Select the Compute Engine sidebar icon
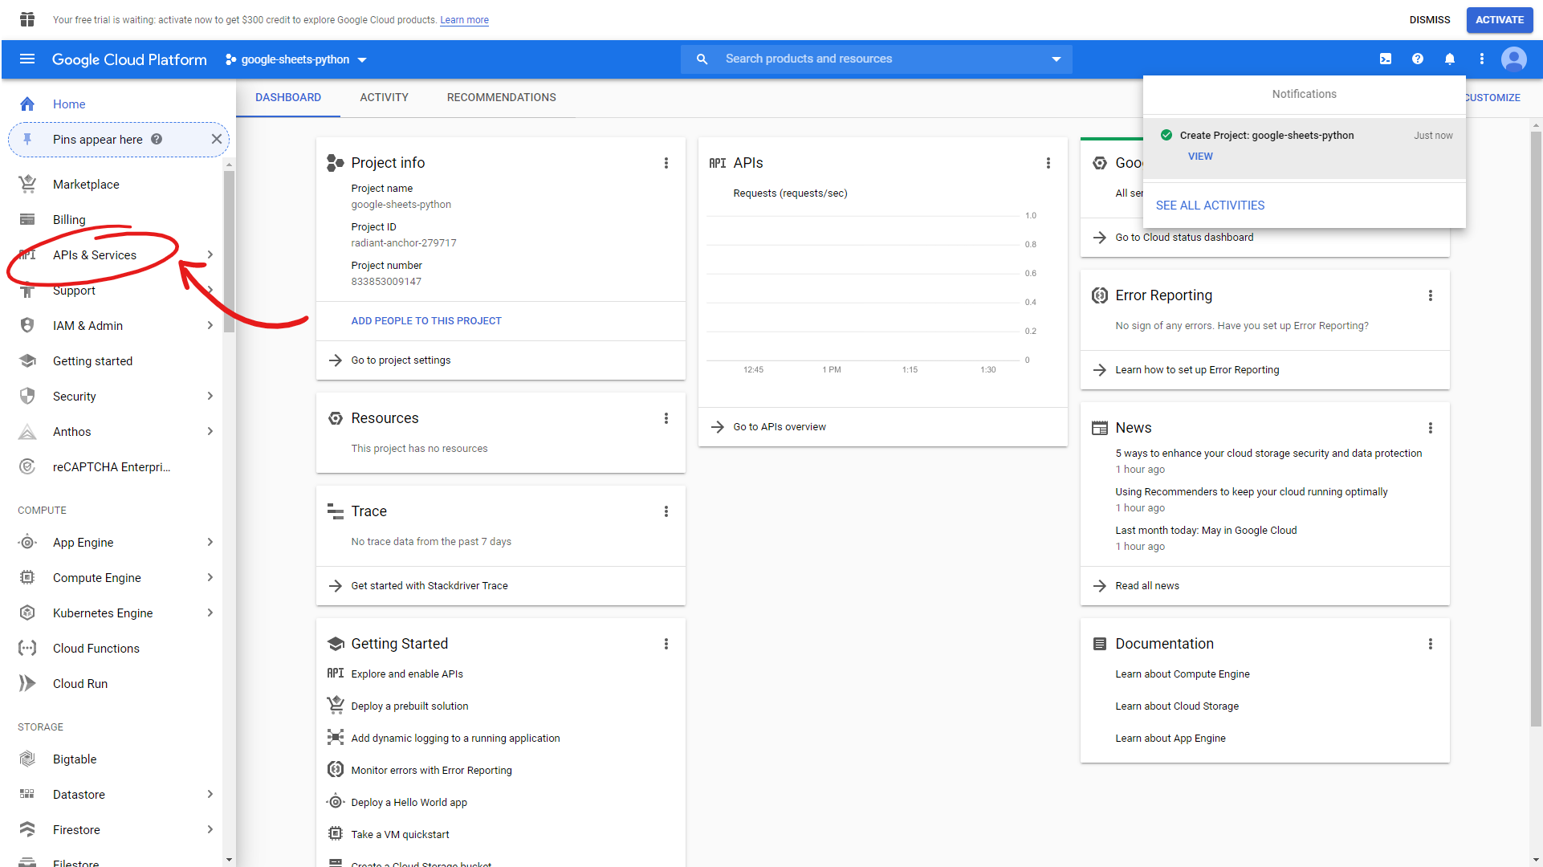Screen dimensions: 1543x867 pyautogui.click(x=26, y=577)
